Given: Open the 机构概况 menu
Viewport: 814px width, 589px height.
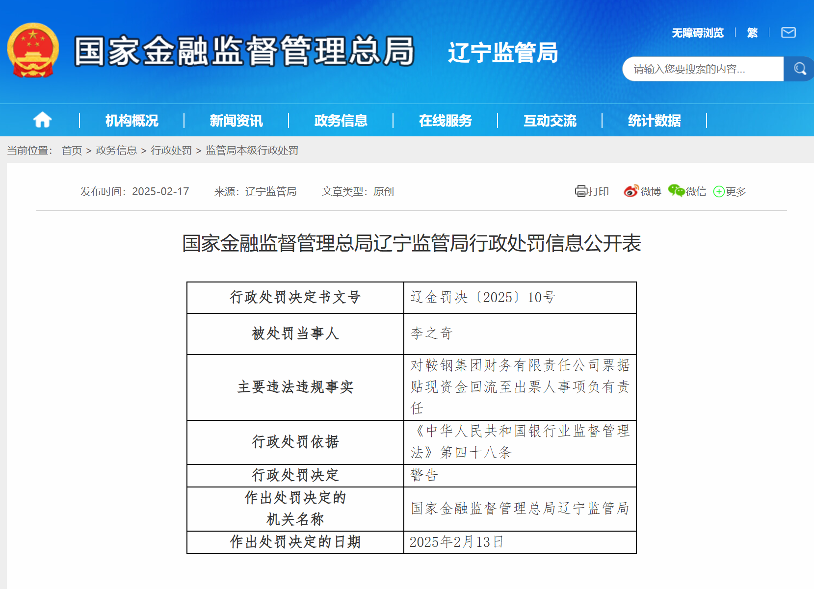Looking at the screenshot, I should tap(131, 121).
